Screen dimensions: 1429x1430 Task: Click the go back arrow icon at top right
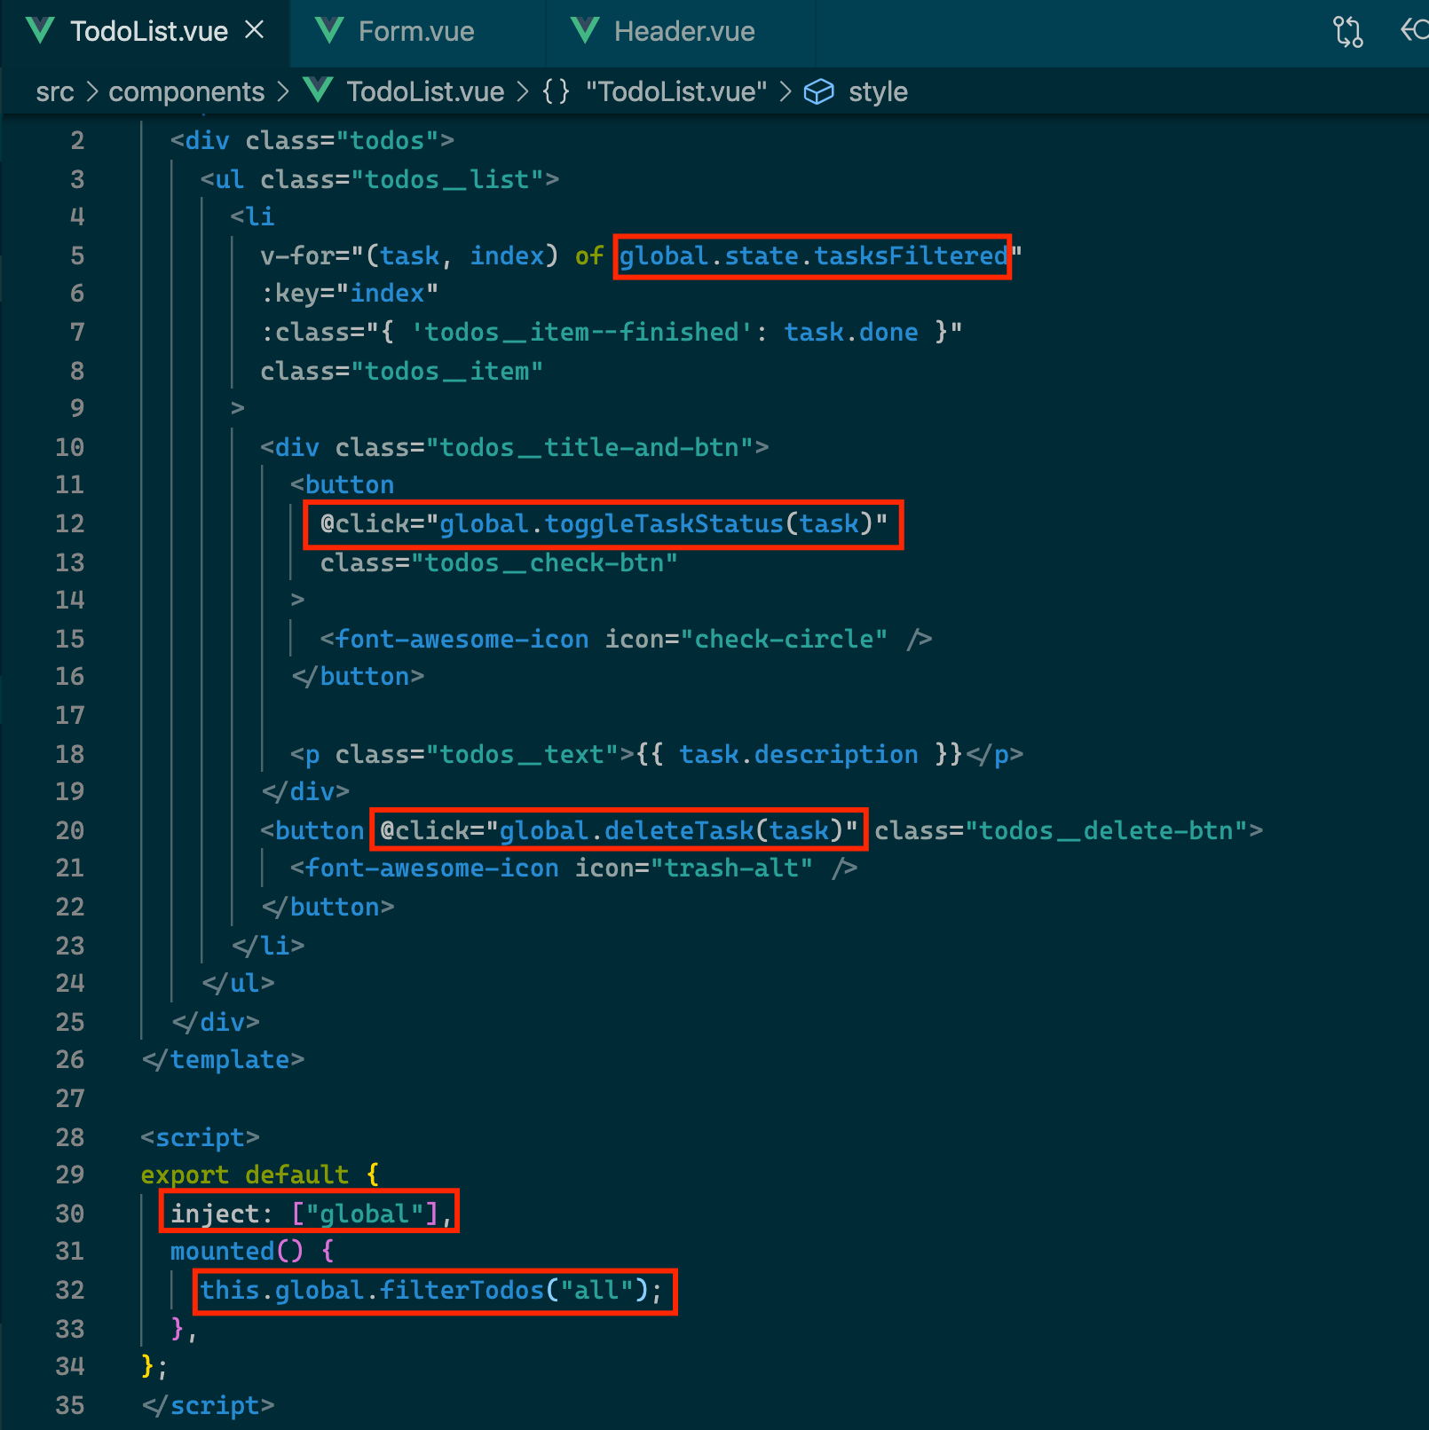tap(1413, 30)
